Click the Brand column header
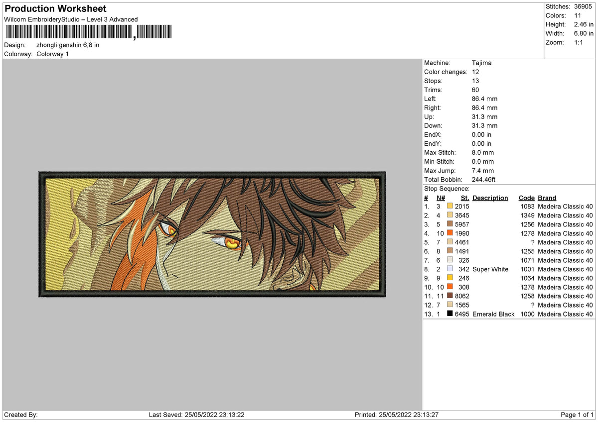This screenshot has height=422, width=598. 547,198
